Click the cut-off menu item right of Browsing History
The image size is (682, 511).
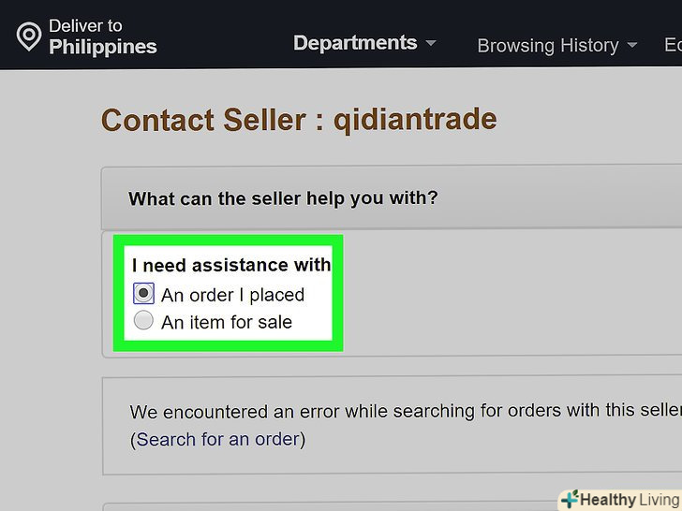[x=672, y=45]
